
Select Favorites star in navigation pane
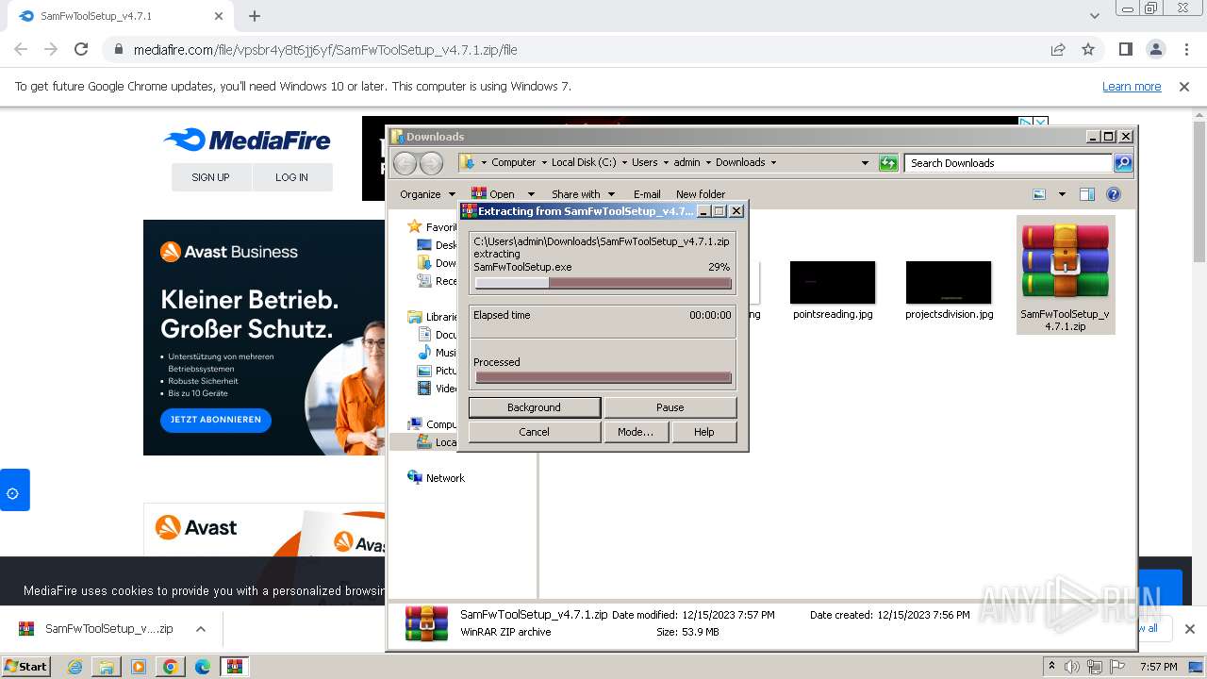414,227
